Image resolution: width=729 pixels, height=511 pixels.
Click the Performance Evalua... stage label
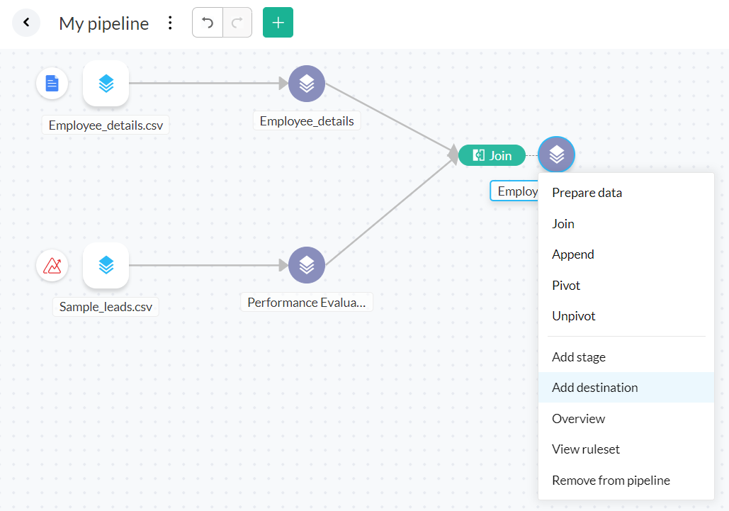tap(307, 302)
